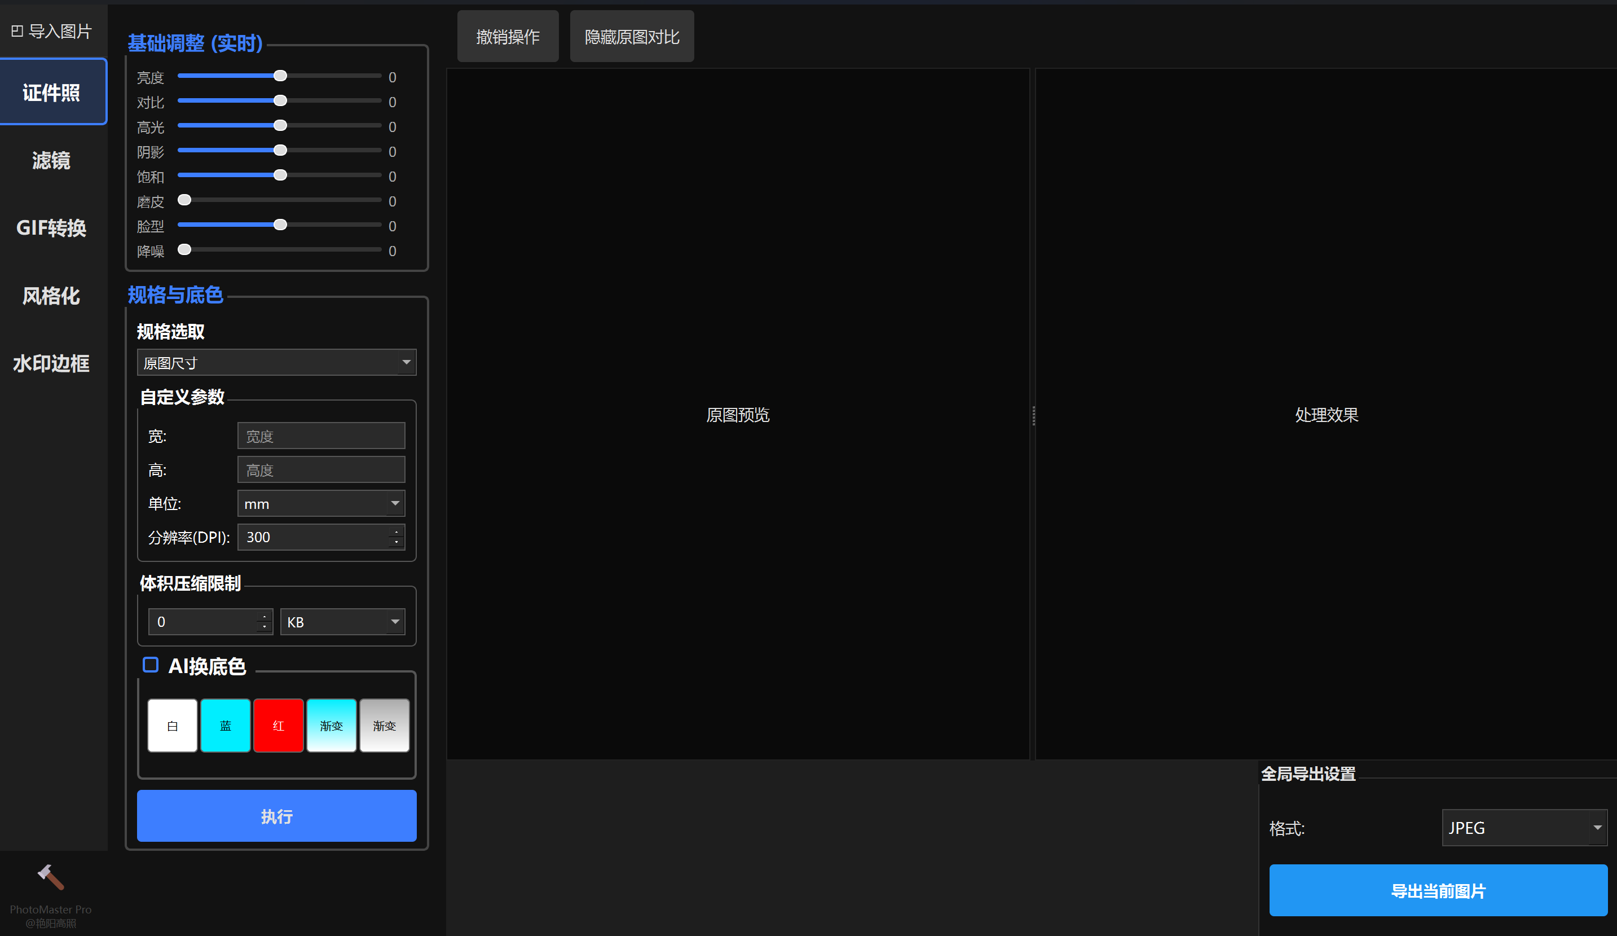Open the 风格化 tab
Viewport: 1617px width, 936px height.
51,295
